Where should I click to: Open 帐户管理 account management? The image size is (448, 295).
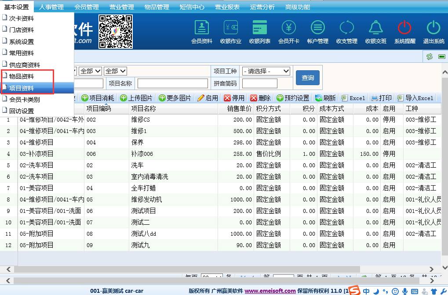[x=317, y=32]
